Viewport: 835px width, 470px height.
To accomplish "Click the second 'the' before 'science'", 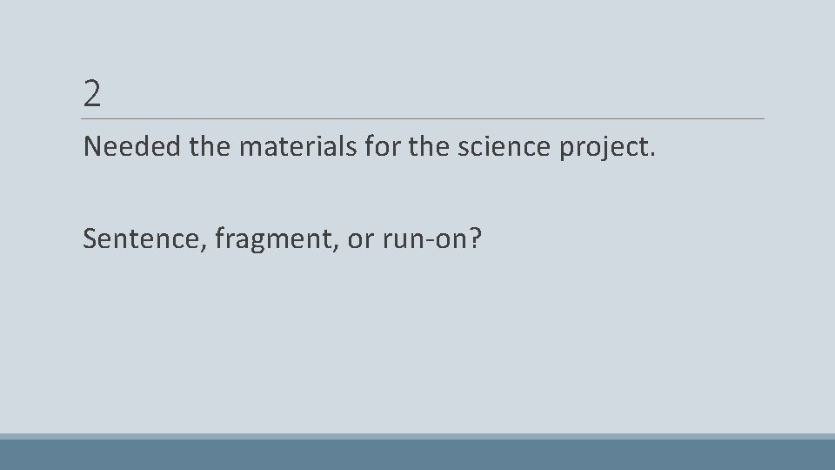I will (x=429, y=146).
